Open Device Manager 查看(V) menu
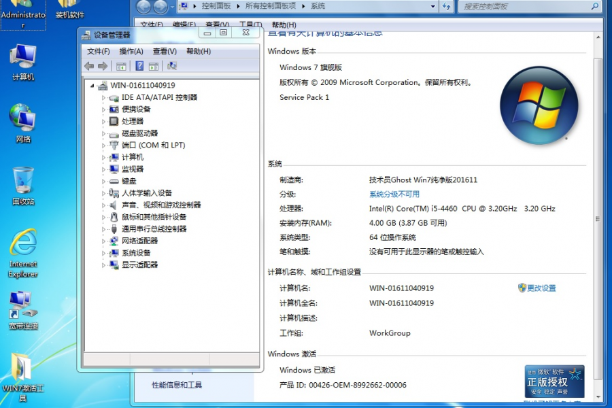Screen dimensions: 612x408 (x=165, y=51)
